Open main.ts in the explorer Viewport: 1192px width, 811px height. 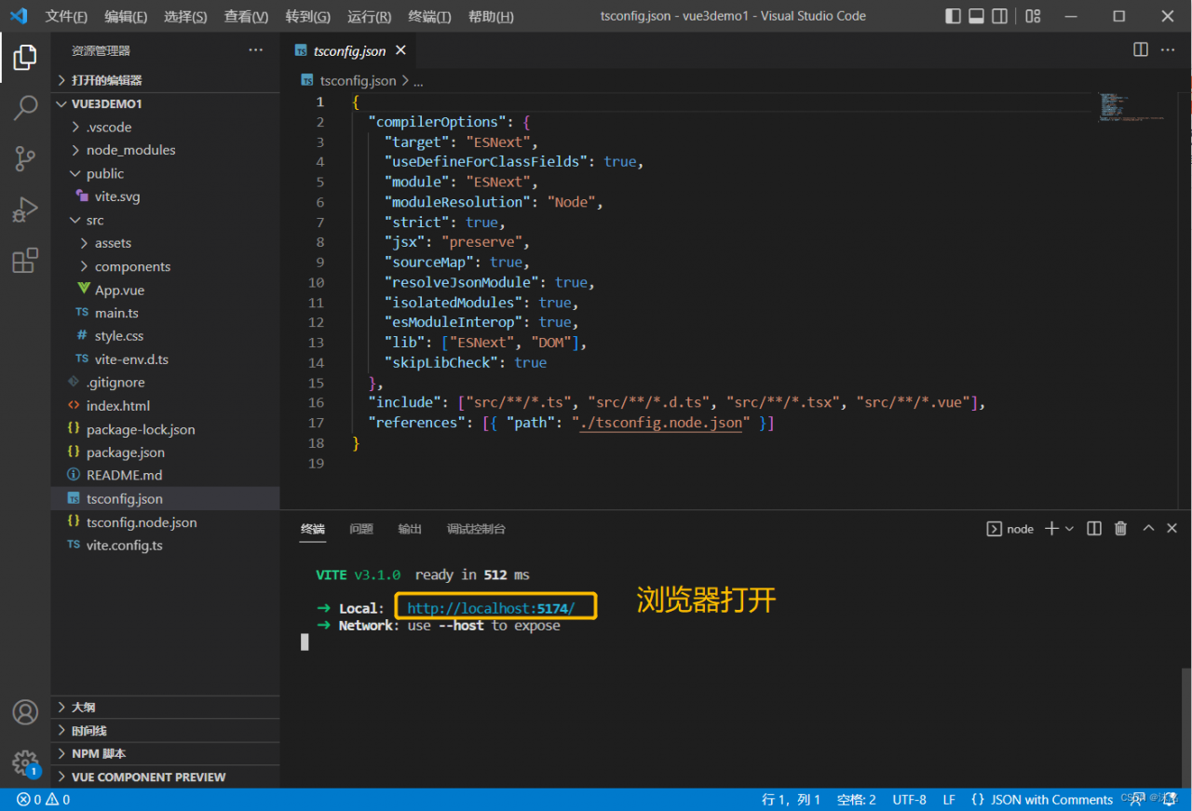[x=166, y=313]
